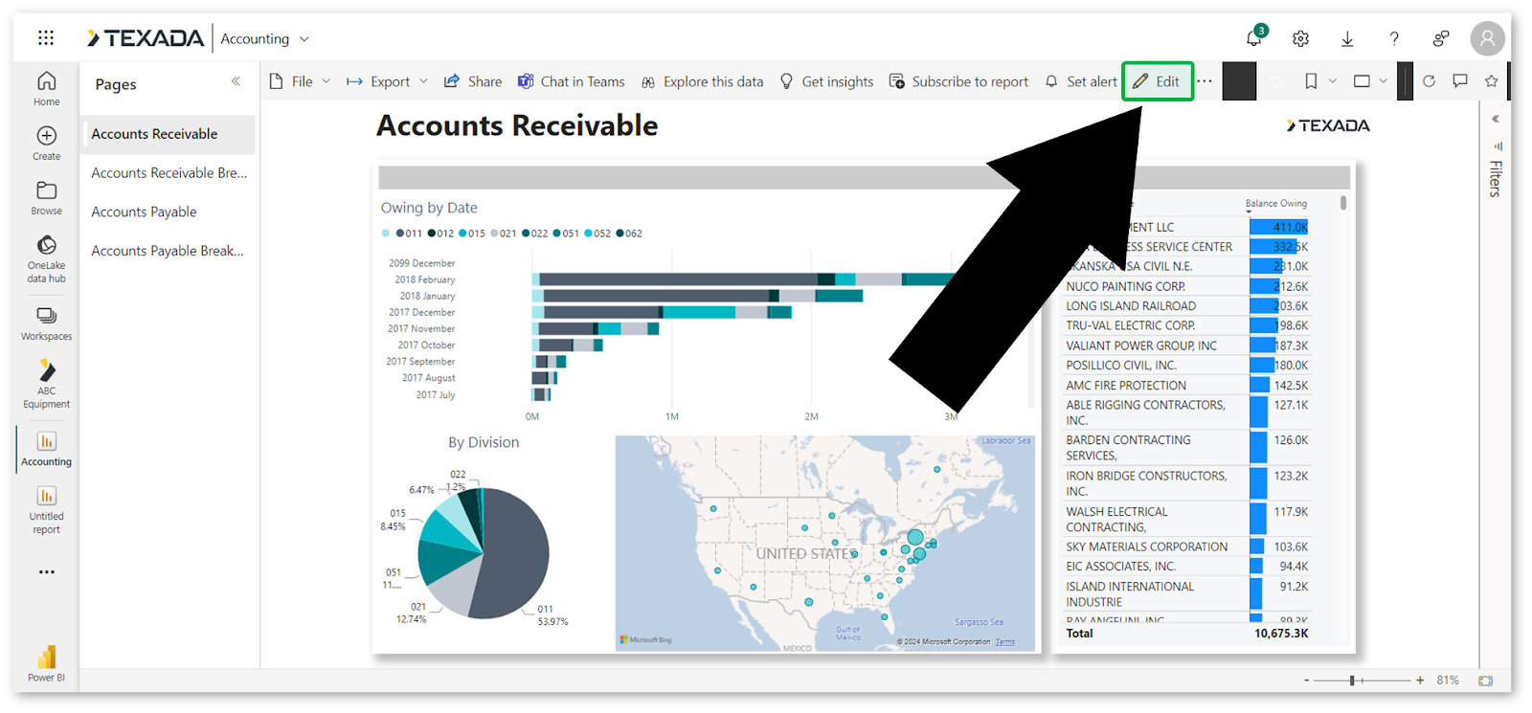Click legend item 011
The image size is (1532, 713).
[x=408, y=234]
